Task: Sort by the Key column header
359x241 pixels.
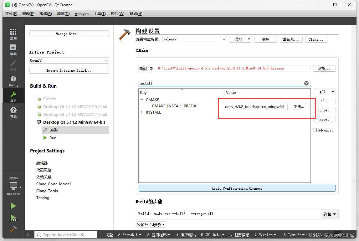Action: pos(182,92)
